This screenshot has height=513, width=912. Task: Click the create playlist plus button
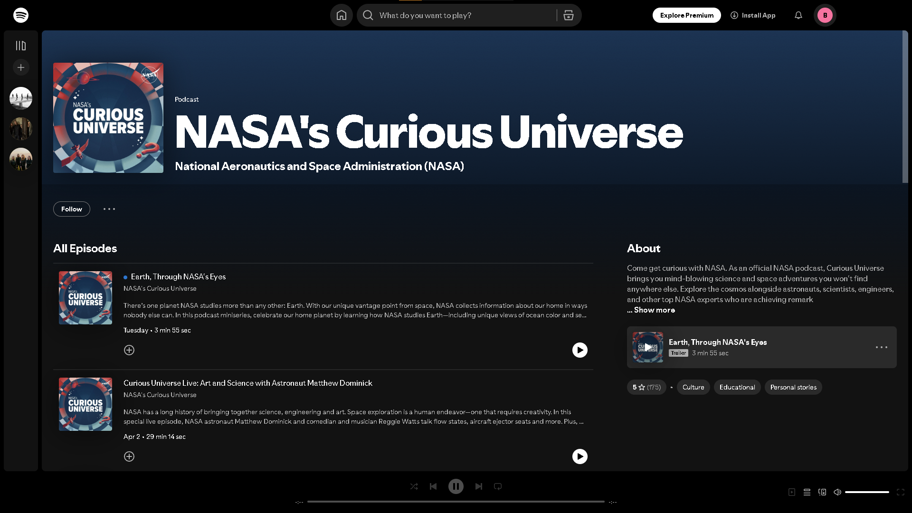(21, 67)
